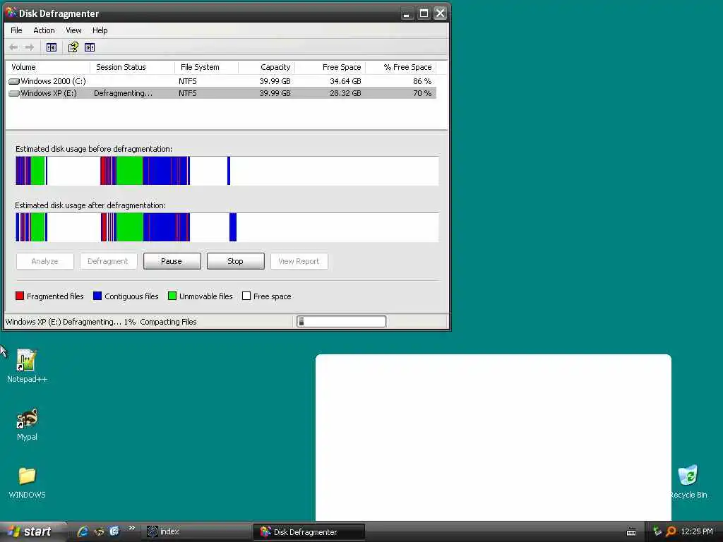723x542 pixels.
Task: Select the Windows 2000 (C:) drive icon
Action: click(x=14, y=81)
